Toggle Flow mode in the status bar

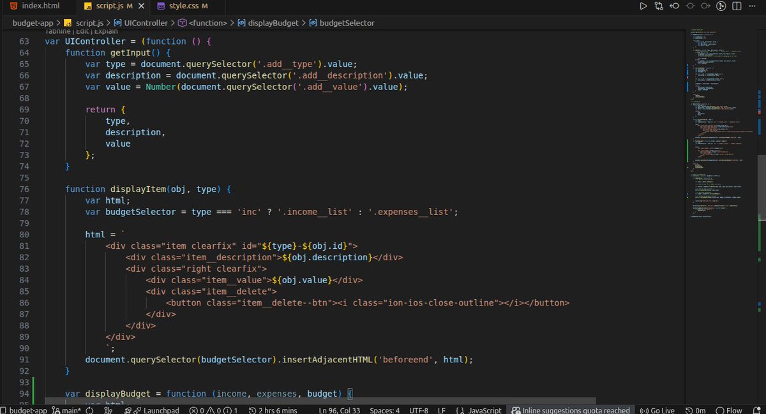coord(730,410)
